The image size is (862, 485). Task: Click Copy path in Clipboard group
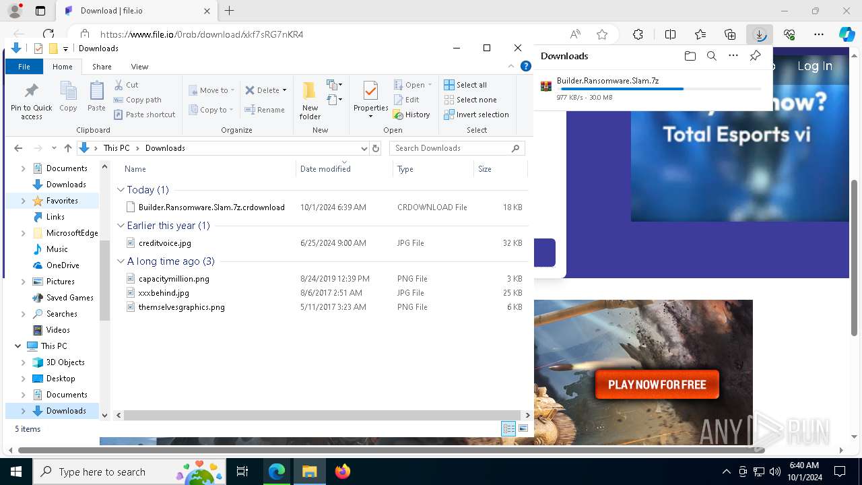[138, 100]
